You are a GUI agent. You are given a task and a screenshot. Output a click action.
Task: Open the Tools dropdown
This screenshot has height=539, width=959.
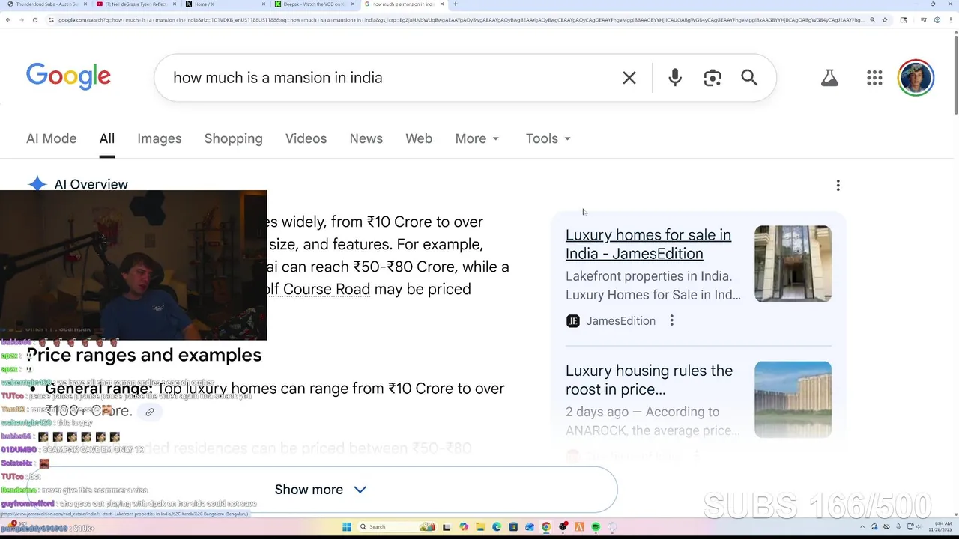point(548,138)
